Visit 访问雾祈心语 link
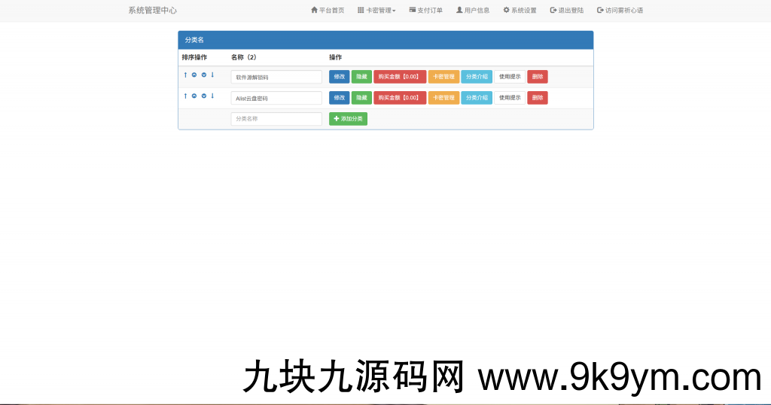Image resolution: width=771 pixels, height=405 pixels. [620, 11]
